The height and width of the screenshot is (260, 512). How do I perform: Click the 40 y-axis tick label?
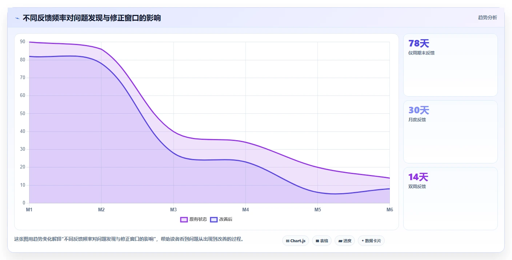(23, 131)
